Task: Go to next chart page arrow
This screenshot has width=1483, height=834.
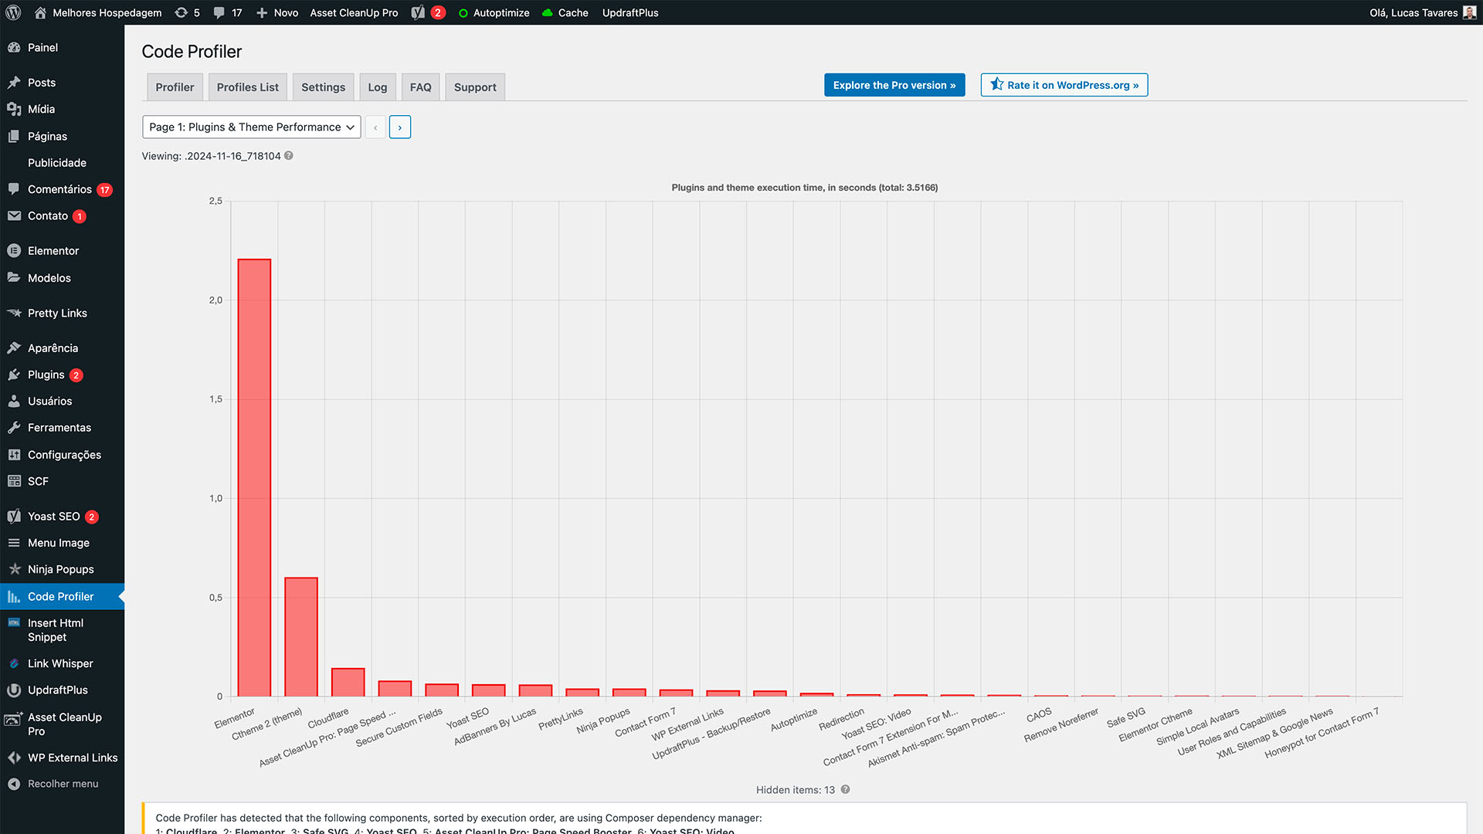Action: (400, 127)
